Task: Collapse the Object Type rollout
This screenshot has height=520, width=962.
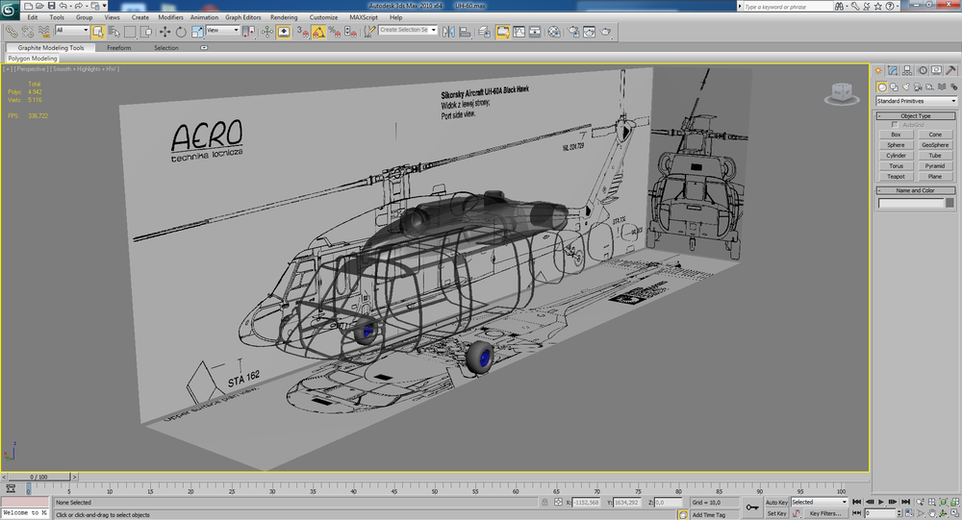Action: click(x=916, y=116)
